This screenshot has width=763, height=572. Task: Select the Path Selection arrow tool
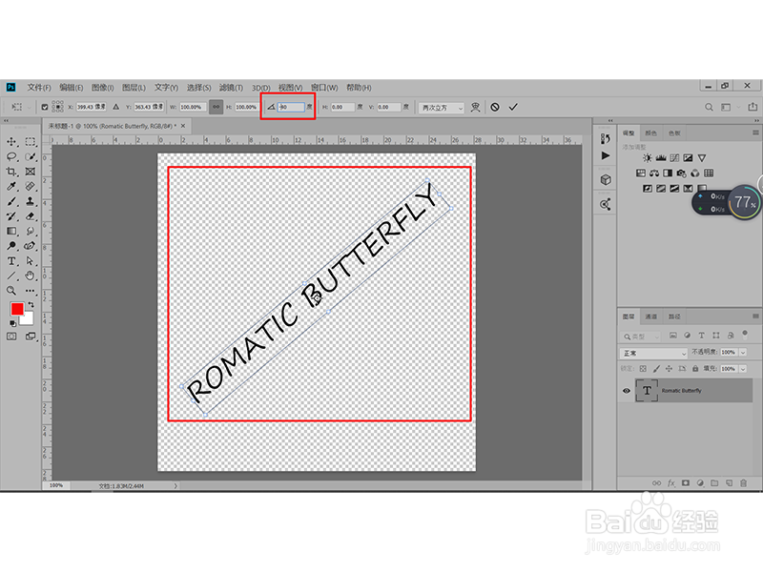coord(31,261)
